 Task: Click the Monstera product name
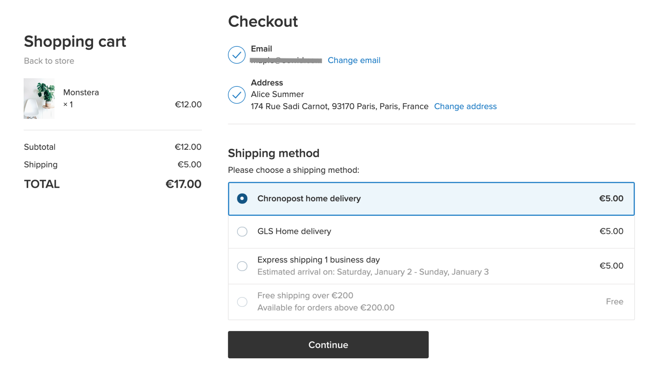(81, 92)
